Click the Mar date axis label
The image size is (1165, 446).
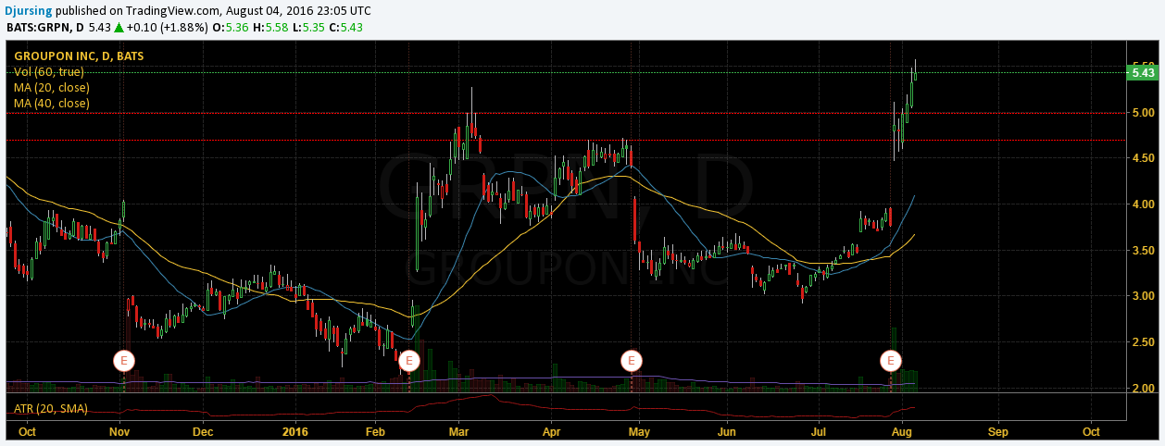pos(460,431)
